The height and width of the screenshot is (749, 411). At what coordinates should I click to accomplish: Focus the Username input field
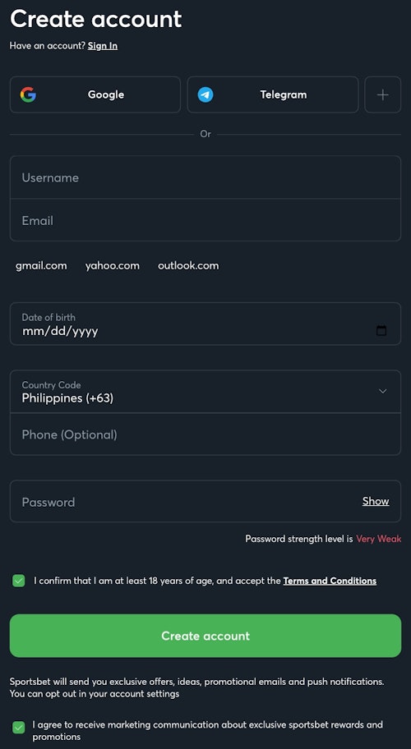205,177
